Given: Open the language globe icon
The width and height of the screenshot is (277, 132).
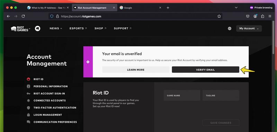Looking at the screenshot, I should [x=230, y=28].
